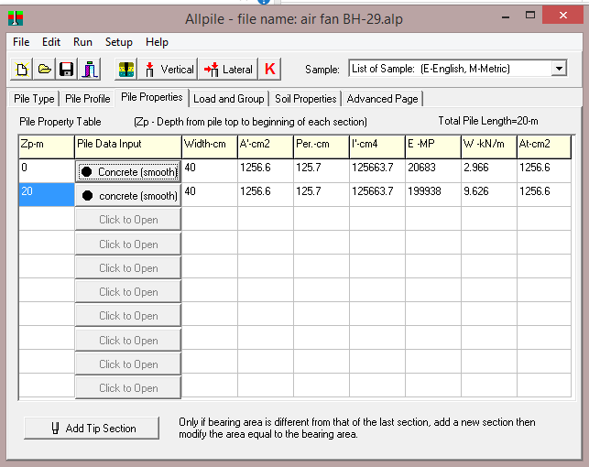Viewport: 589px width, 467px height.
Task: Switch to Load and Group tab
Action: pyautogui.click(x=229, y=99)
